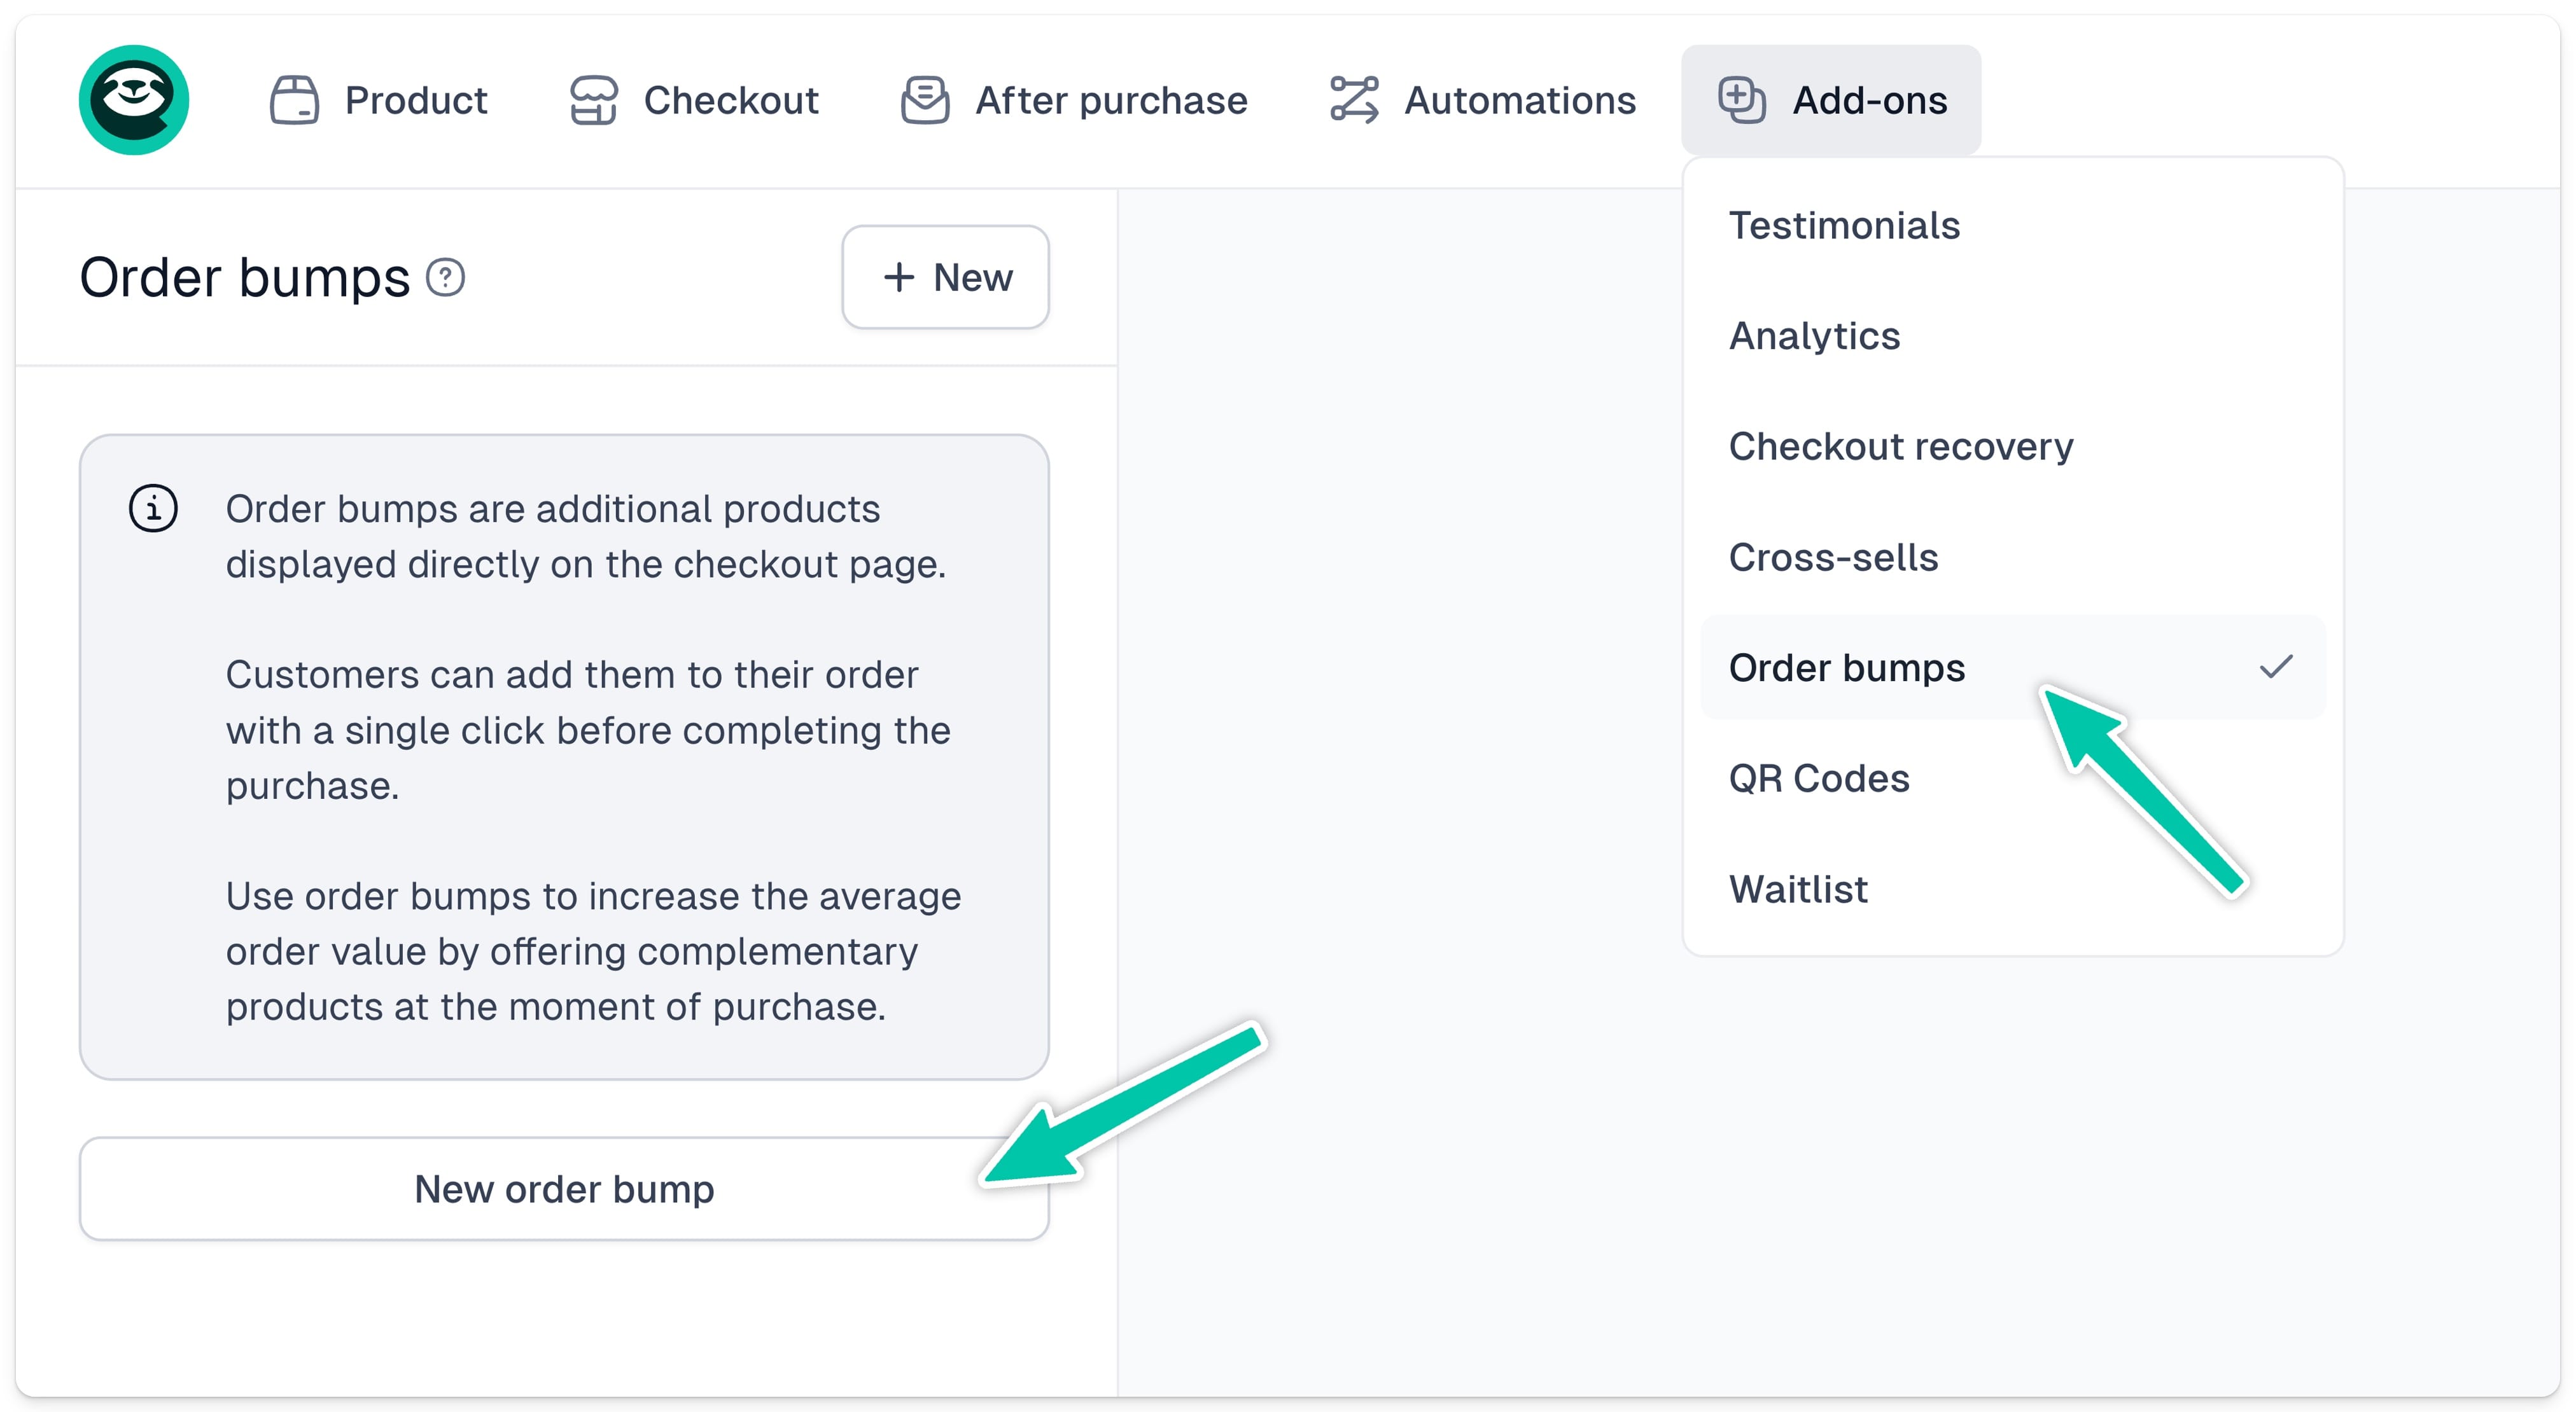
Task: Click the checkmark next to Order bumps entry
Action: (x=2278, y=668)
